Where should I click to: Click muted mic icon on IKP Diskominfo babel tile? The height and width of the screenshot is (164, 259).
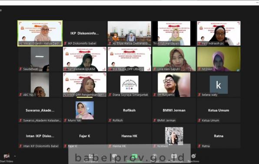pyautogui.click(x=66, y=43)
